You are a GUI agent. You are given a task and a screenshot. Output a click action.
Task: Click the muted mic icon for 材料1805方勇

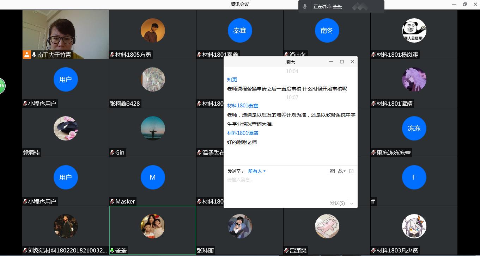click(x=112, y=55)
